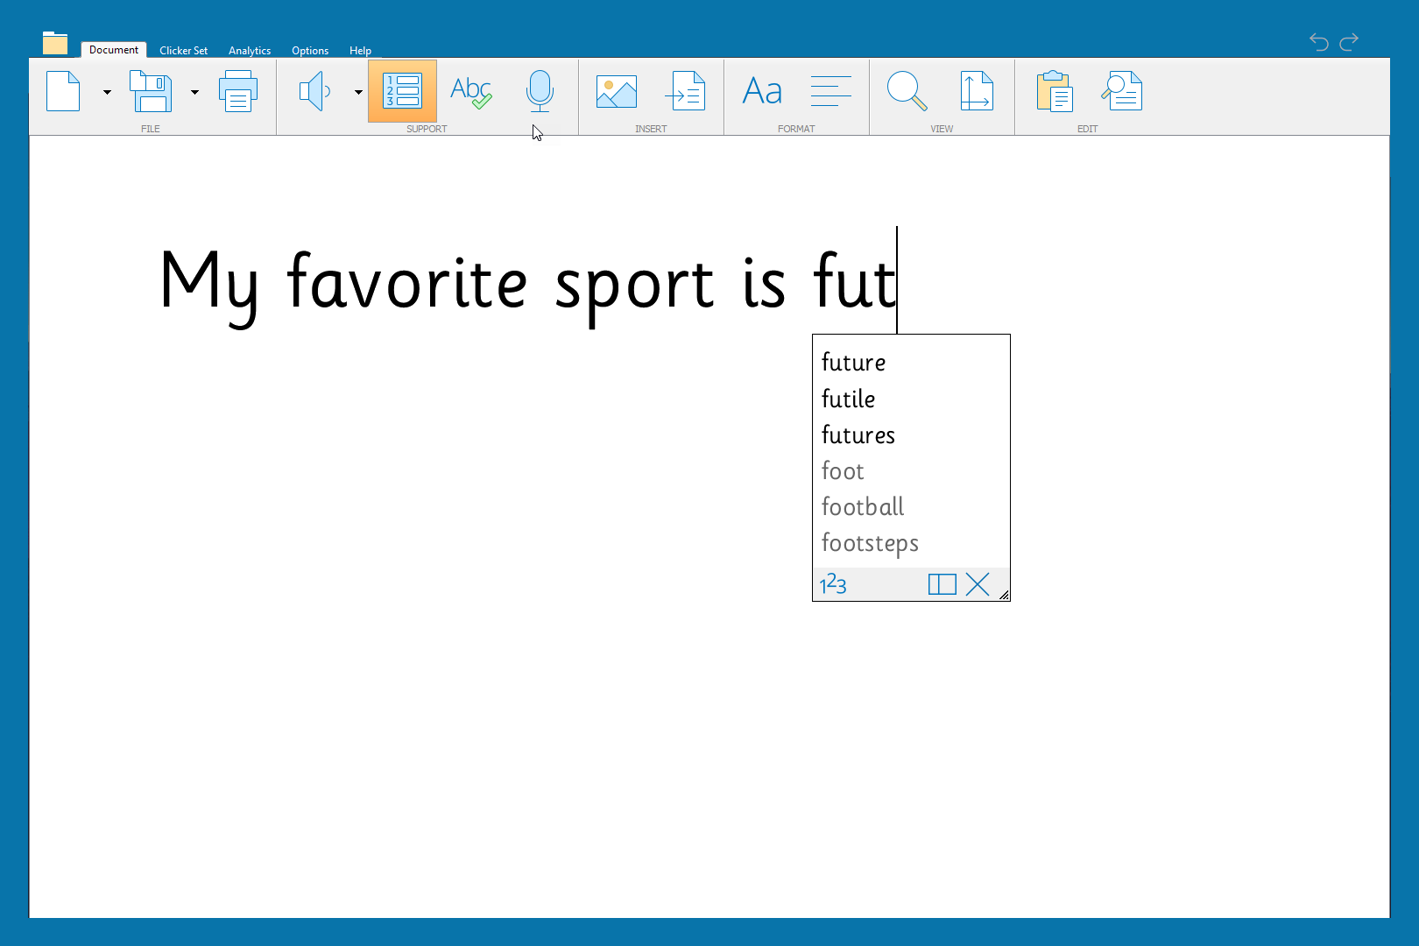The image size is (1419, 946).
Task: Choose the suggested word "football"
Action: [x=863, y=507]
